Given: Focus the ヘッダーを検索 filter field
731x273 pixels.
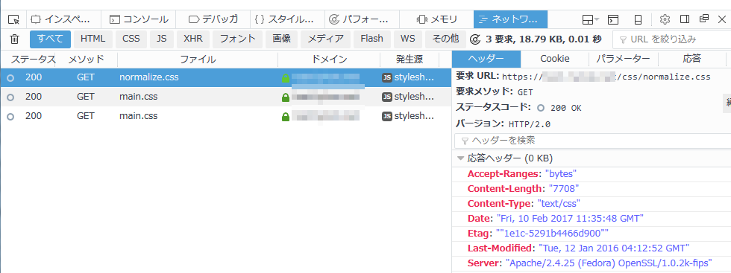Looking at the screenshot, I should click(x=592, y=141).
